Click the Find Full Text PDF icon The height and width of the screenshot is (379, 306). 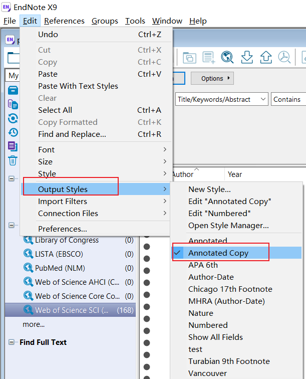coord(284,57)
